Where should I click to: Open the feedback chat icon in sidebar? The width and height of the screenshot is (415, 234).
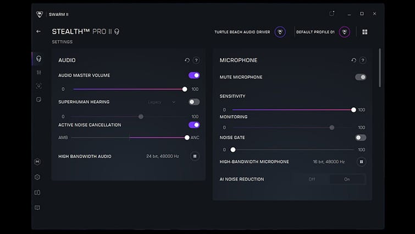coord(37,208)
